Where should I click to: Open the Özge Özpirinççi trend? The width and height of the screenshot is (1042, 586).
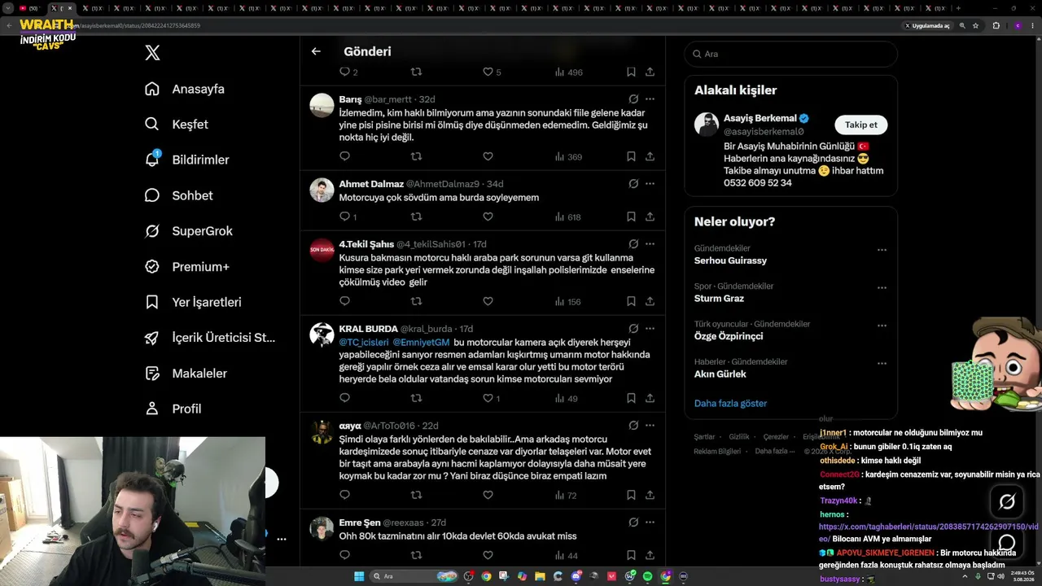click(729, 336)
